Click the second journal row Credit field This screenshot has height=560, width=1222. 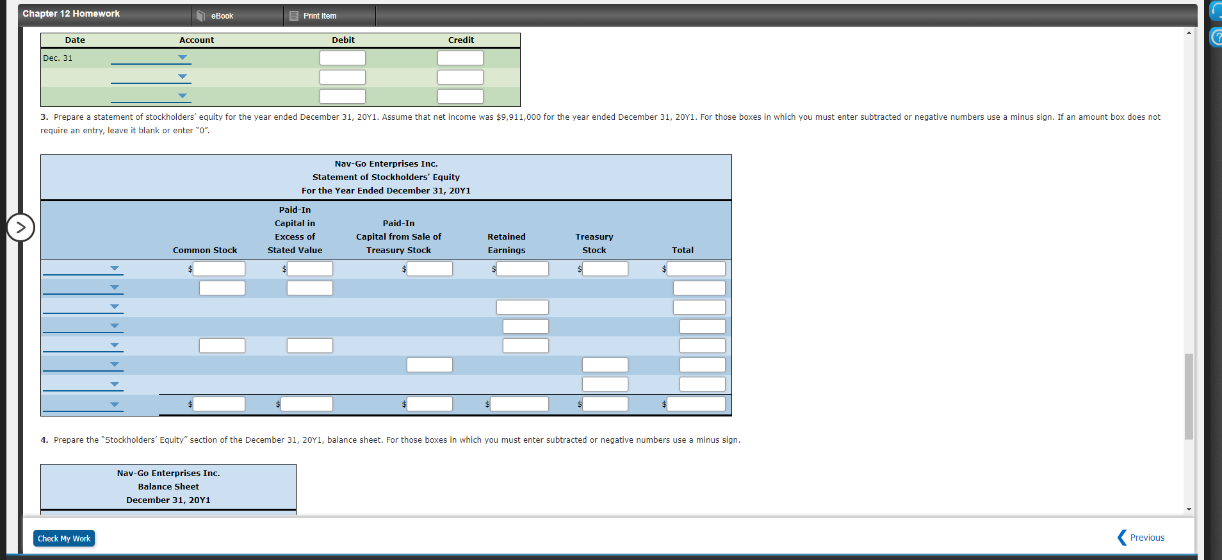tap(460, 77)
